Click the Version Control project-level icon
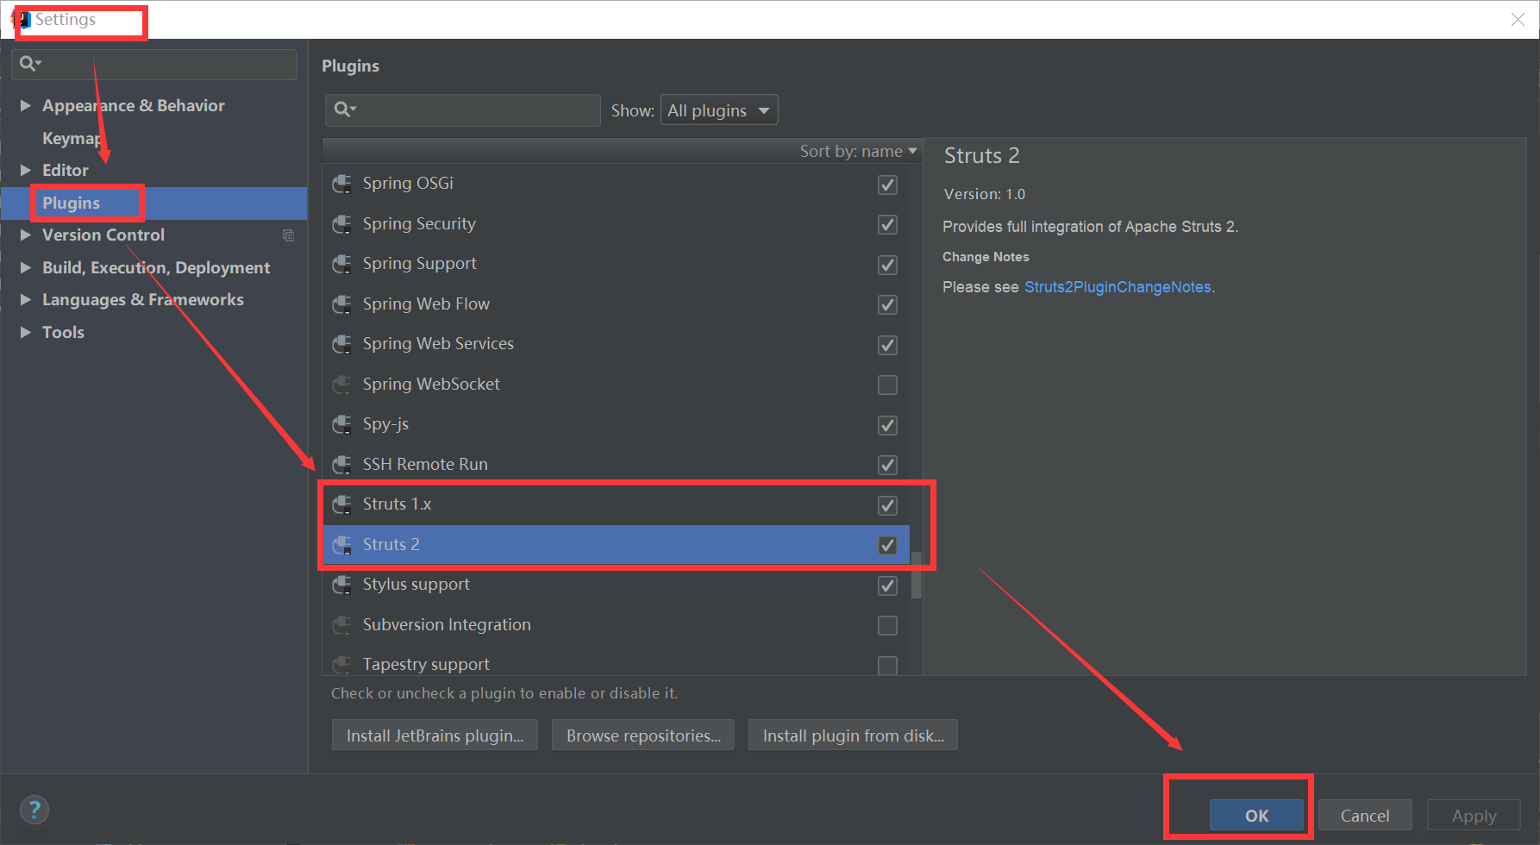This screenshot has width=1540, height=845. point(289,235)
